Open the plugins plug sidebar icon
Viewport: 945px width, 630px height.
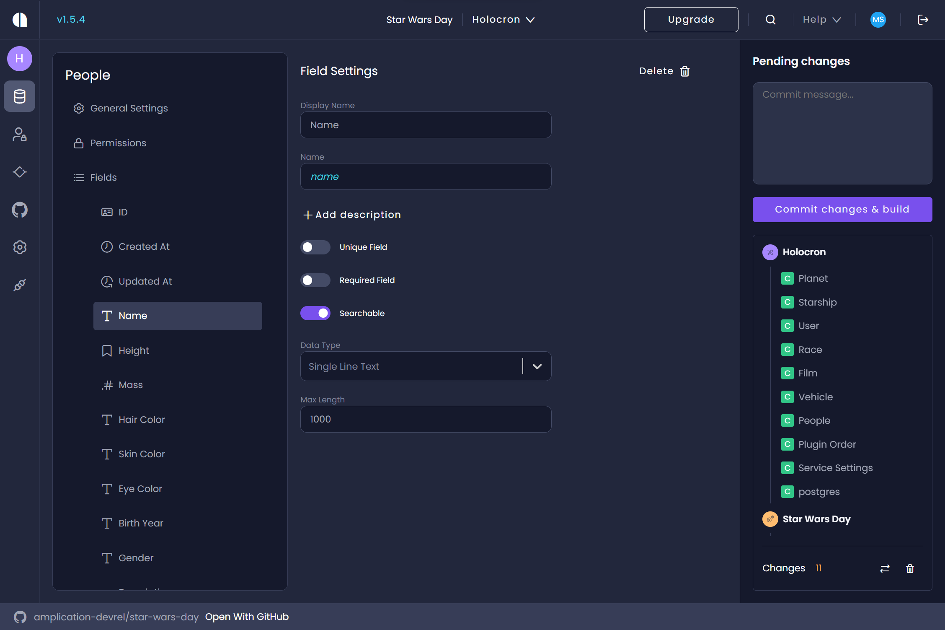click(x=20, y=285)
